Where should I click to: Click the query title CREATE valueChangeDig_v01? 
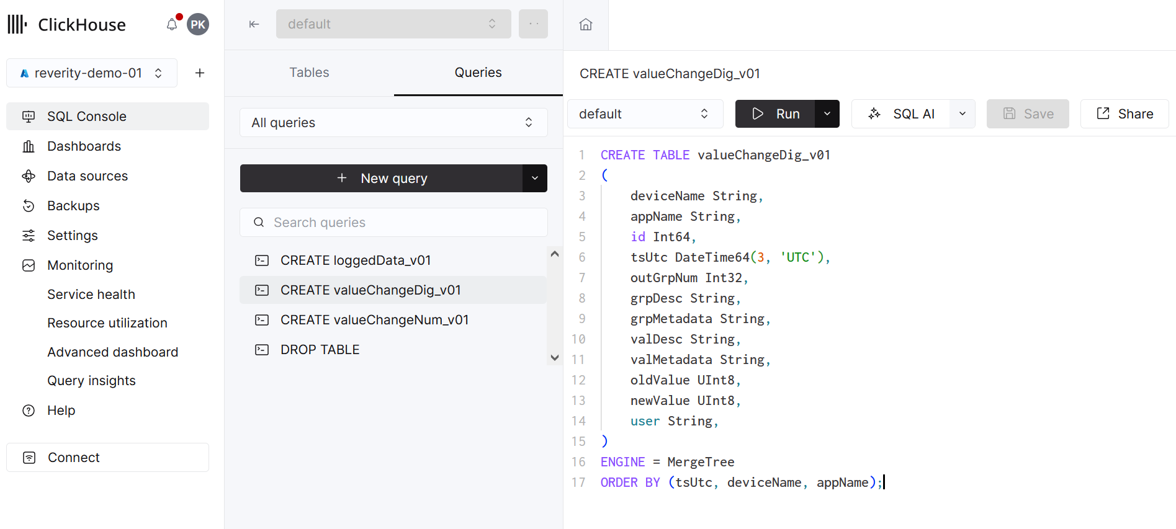(x=670, y=74)
